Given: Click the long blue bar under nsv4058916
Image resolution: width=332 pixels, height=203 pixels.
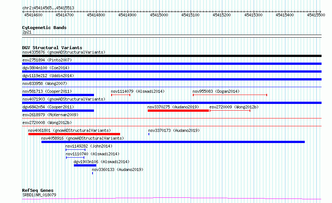Looking at the screenshot, I should 173,142.
